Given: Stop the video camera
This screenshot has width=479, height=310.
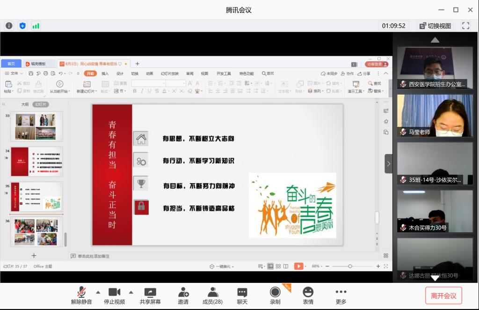Looking at the screenshot, I should 114,292.
